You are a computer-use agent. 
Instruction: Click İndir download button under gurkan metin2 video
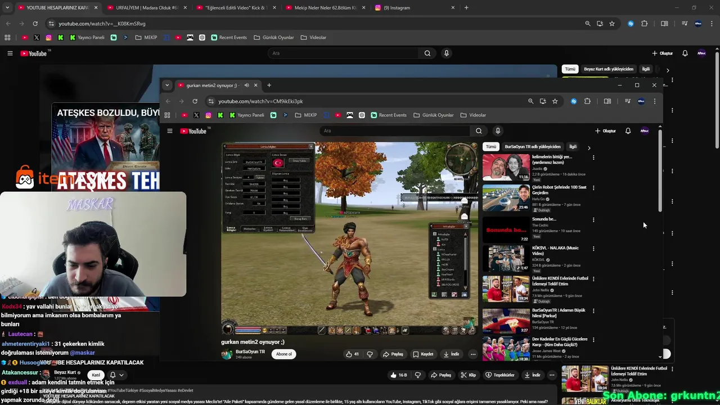tap(452, 354)
